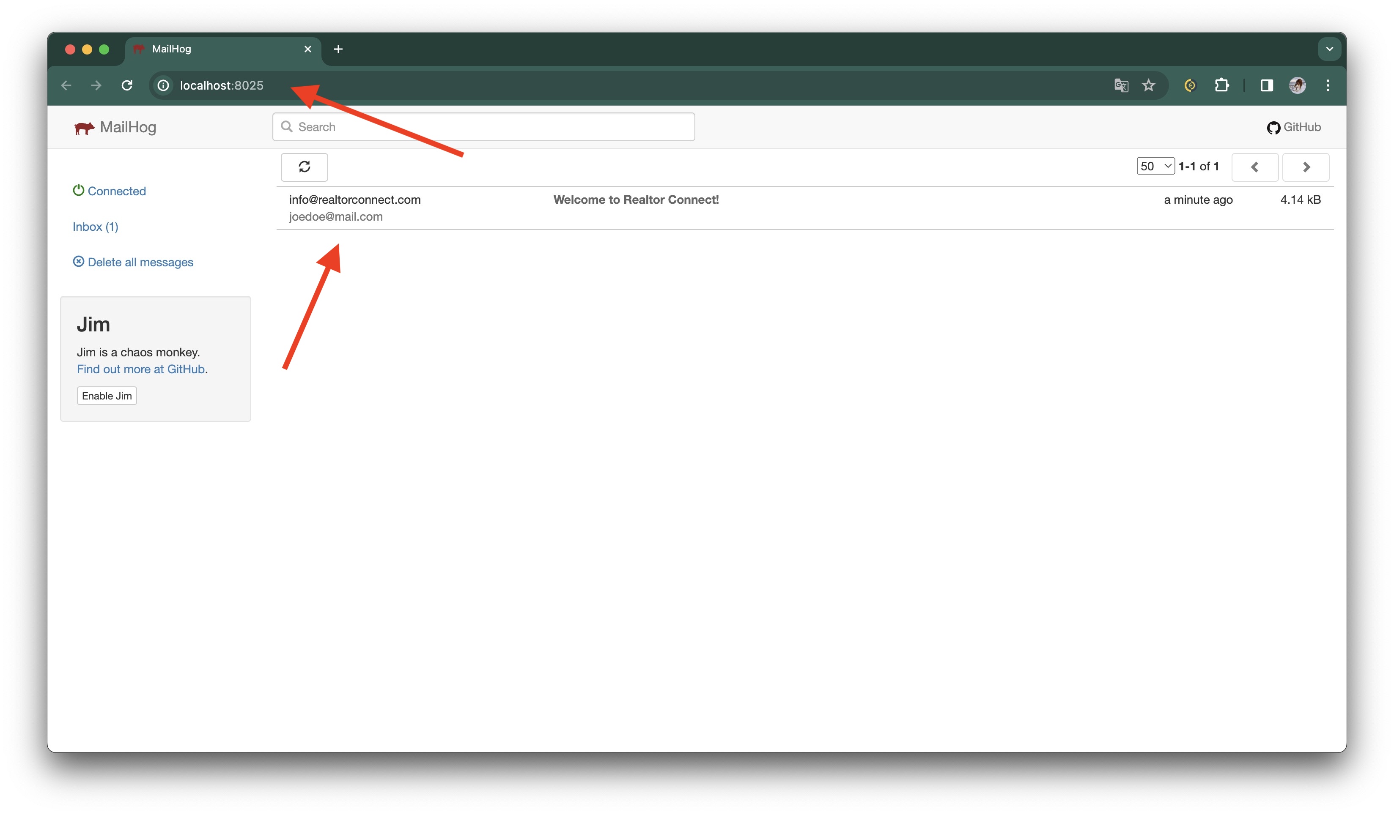Open the Welcome to Realtor Connect email
The height and width of the screenshot is (815, 1394).
tap(636, 200)
